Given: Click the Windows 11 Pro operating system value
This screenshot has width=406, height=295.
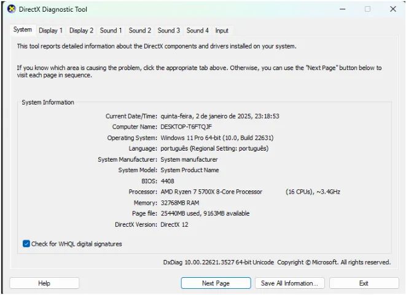Looking at the screenshot, I should (216, 138).
